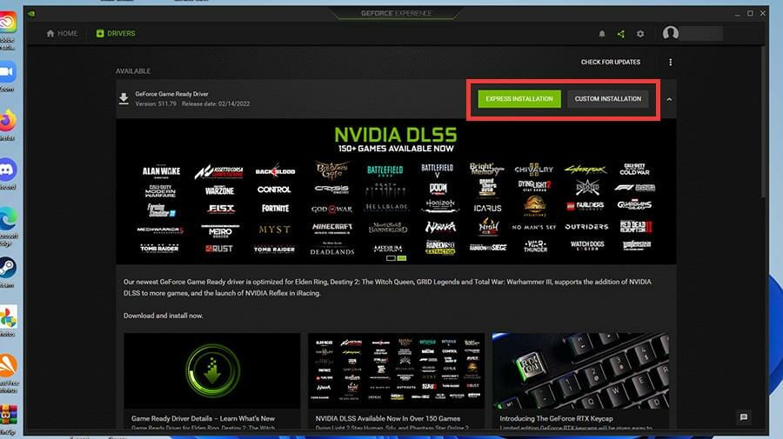783x439 pixels.
Task: Open WinRAR from the desktop sidebar
Action: click(8, 415)
